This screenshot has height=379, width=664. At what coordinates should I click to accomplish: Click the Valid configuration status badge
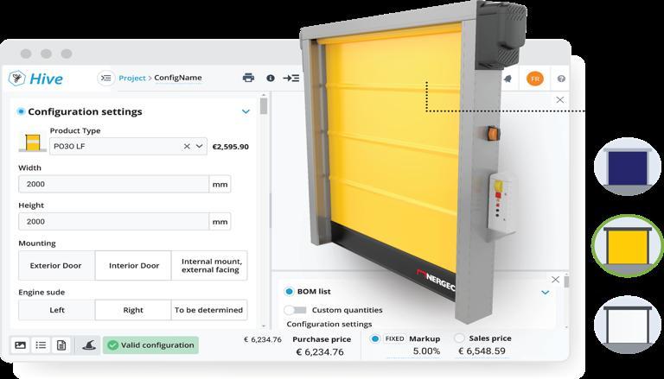coord(150,345)
